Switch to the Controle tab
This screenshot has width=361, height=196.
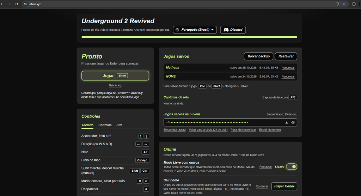click(x=105, y=125)
